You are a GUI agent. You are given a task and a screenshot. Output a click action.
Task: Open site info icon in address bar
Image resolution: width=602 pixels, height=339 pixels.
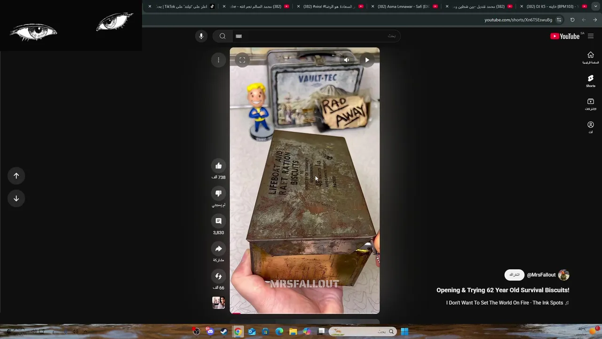pos(559,20)
